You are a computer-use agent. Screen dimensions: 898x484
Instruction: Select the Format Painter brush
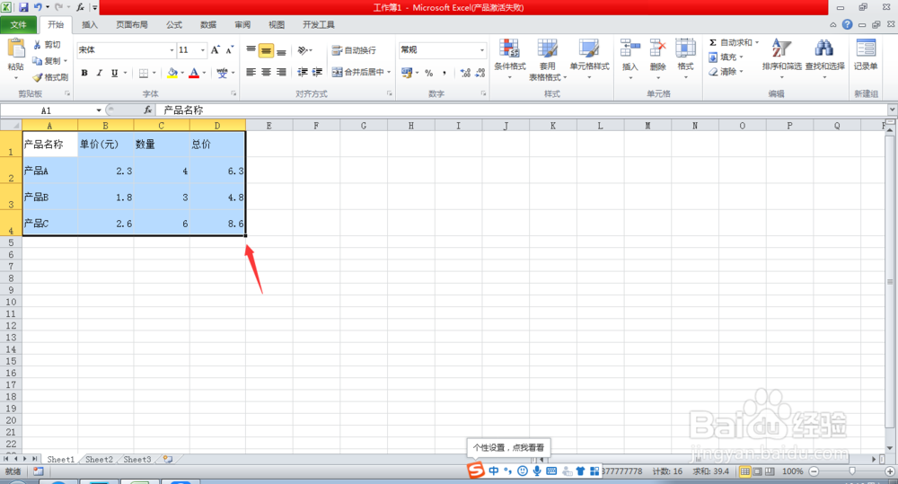(50, 76)
